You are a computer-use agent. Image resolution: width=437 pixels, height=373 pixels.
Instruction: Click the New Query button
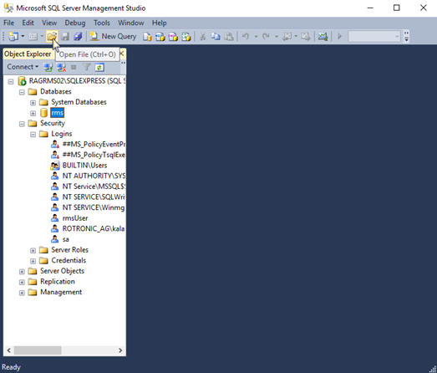113,37
